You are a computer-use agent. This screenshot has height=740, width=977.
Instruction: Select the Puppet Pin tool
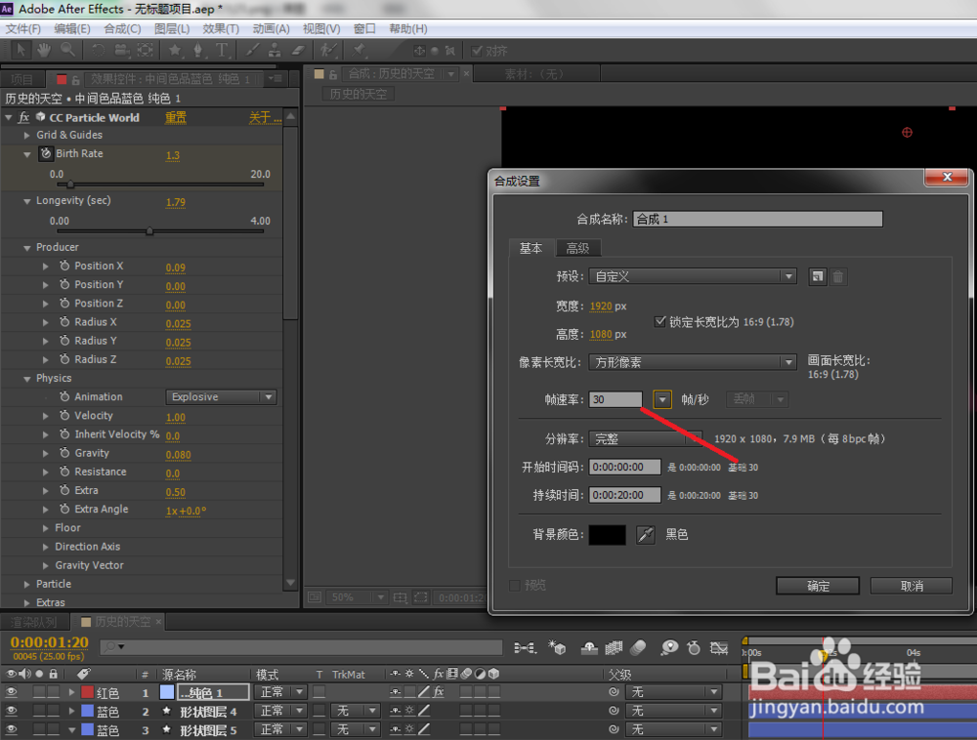360,50
